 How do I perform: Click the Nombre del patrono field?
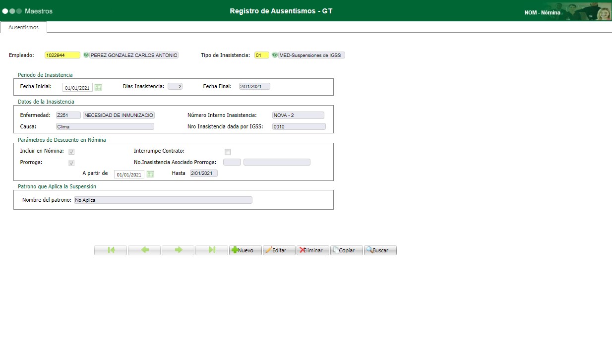tap(163, 200)
